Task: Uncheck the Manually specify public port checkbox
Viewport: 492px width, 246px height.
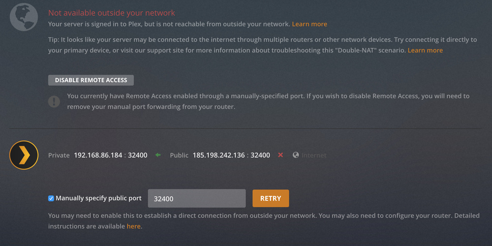Action: click(51, 198)
